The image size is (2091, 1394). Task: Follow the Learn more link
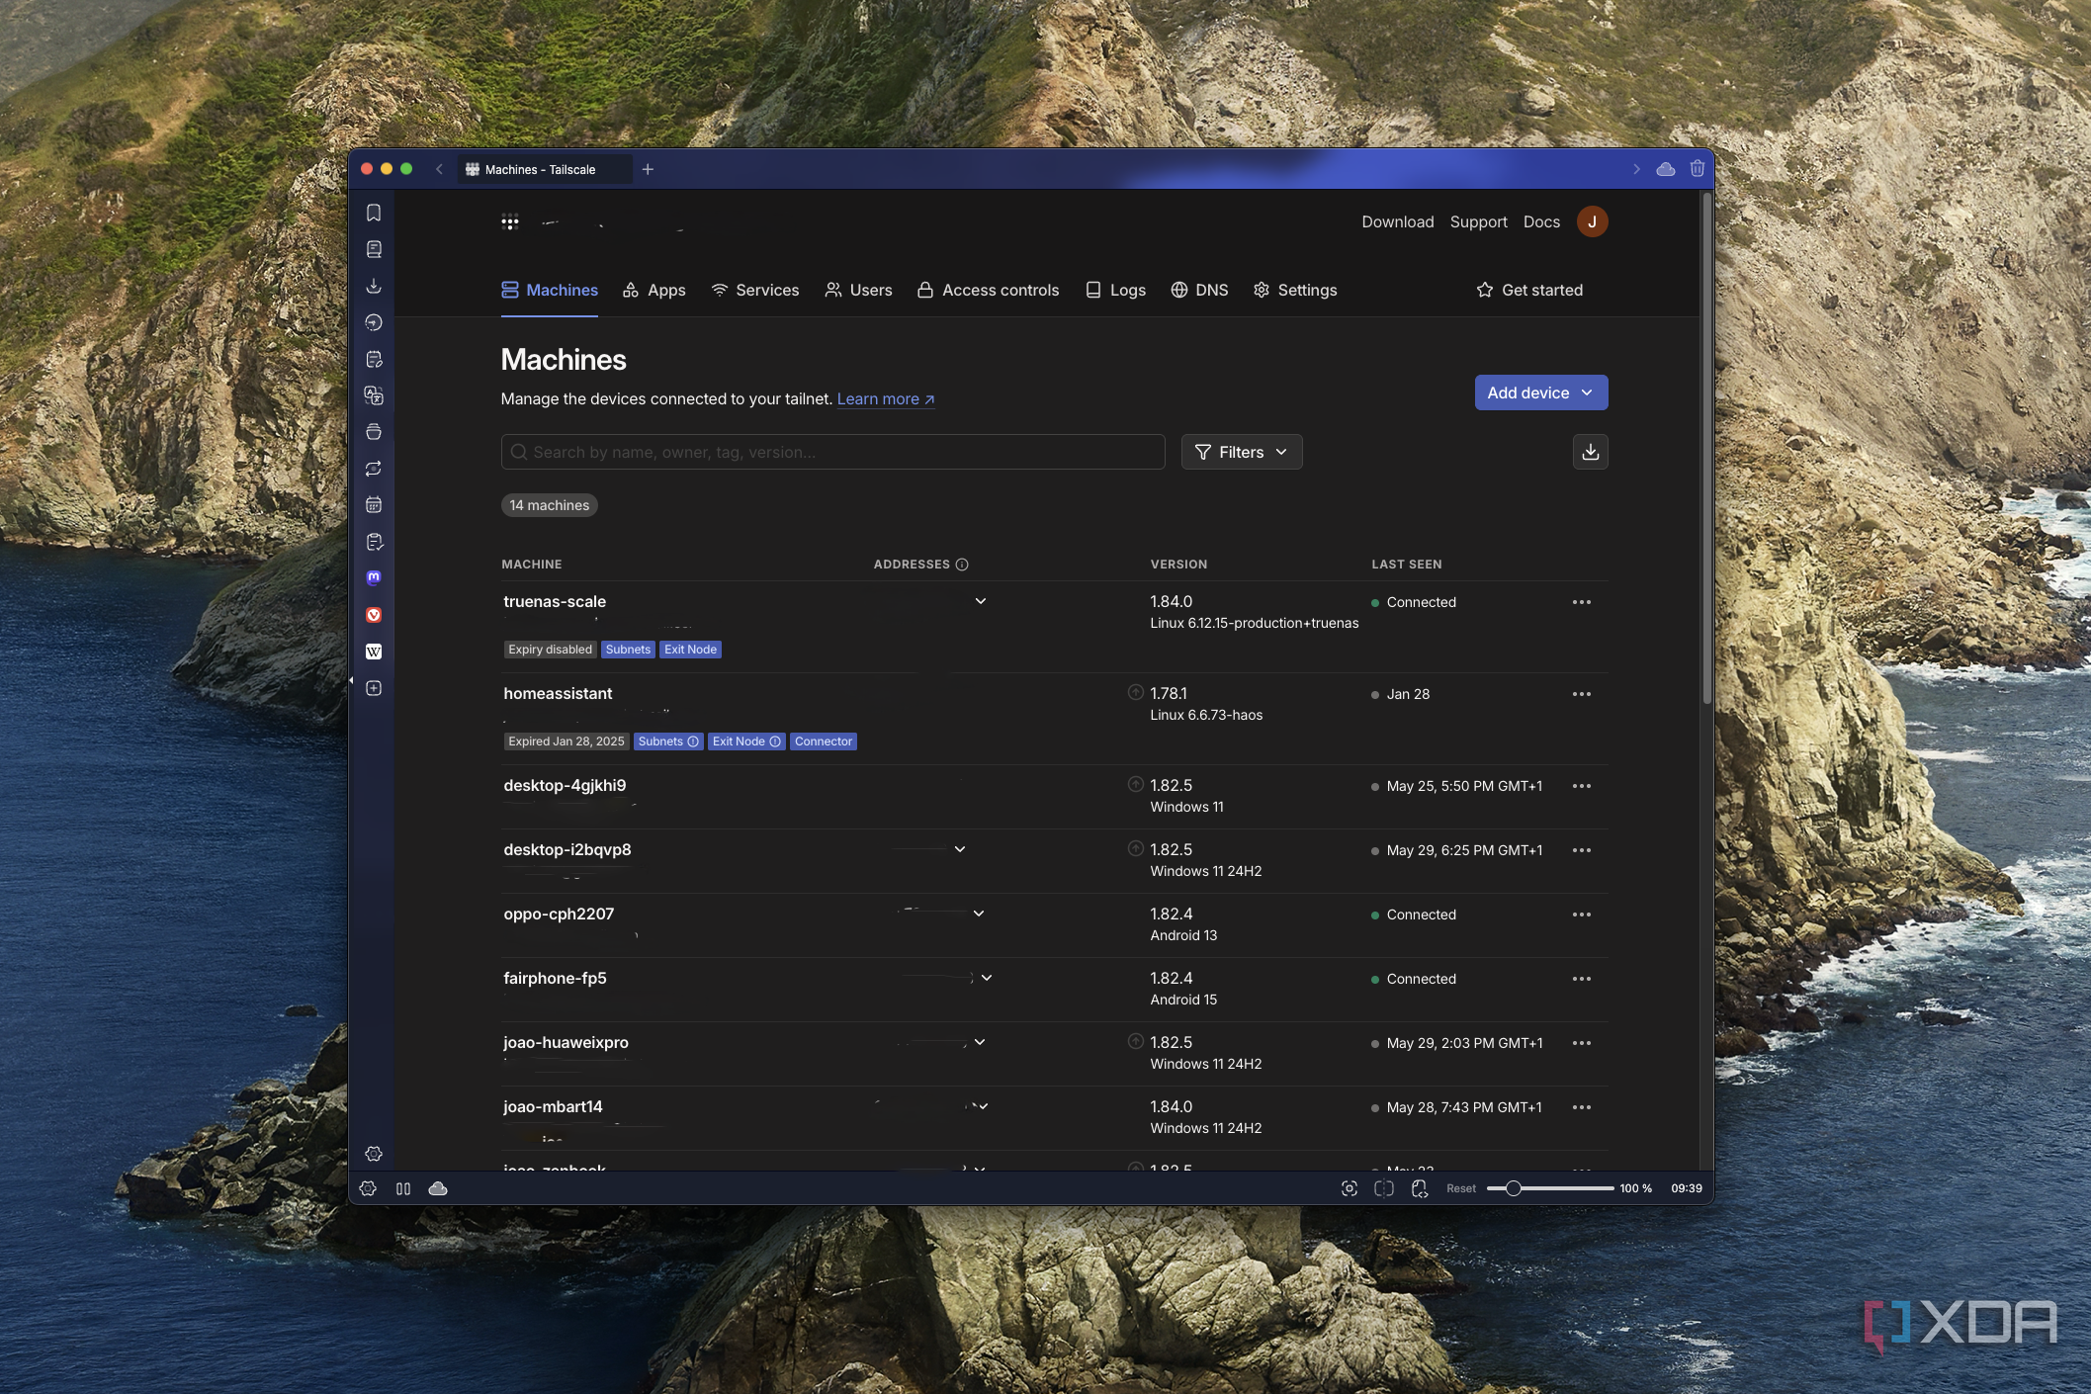coord(886,398)
